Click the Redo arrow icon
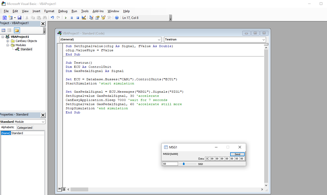327x195 pixels. pos(58,18)
